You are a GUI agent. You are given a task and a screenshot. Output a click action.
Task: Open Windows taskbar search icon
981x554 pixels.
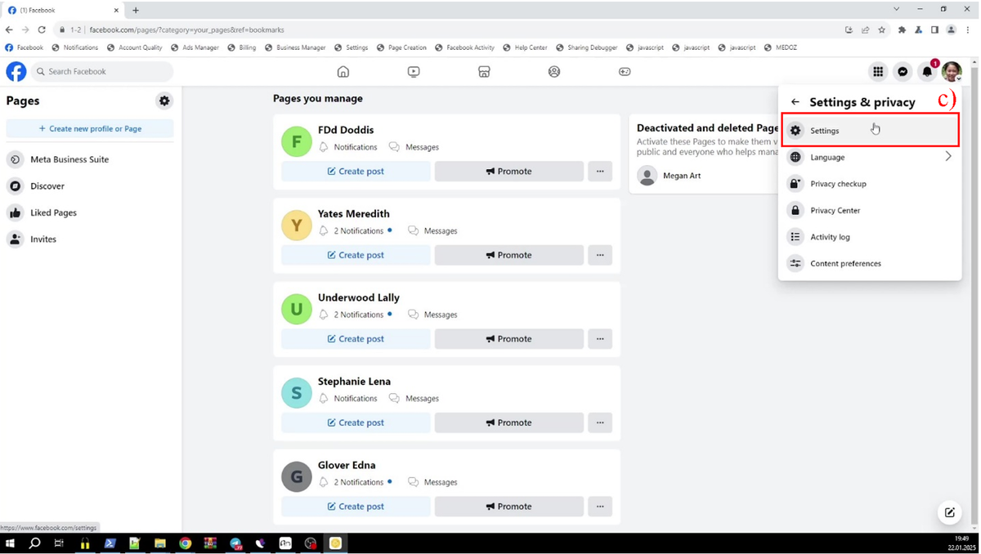point(34,543)
